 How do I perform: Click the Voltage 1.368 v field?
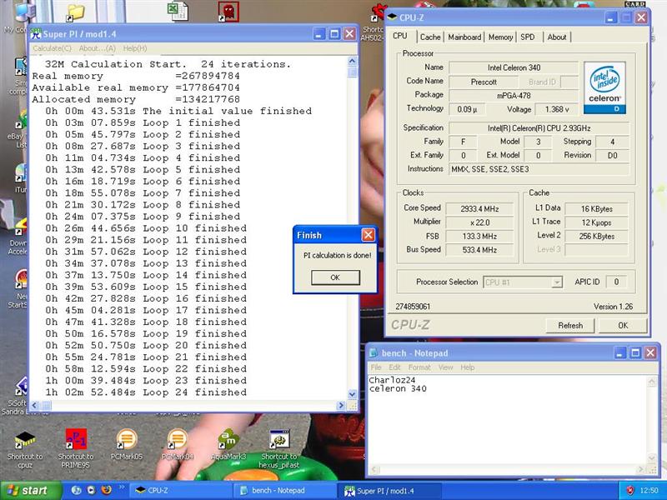[556, 109]
